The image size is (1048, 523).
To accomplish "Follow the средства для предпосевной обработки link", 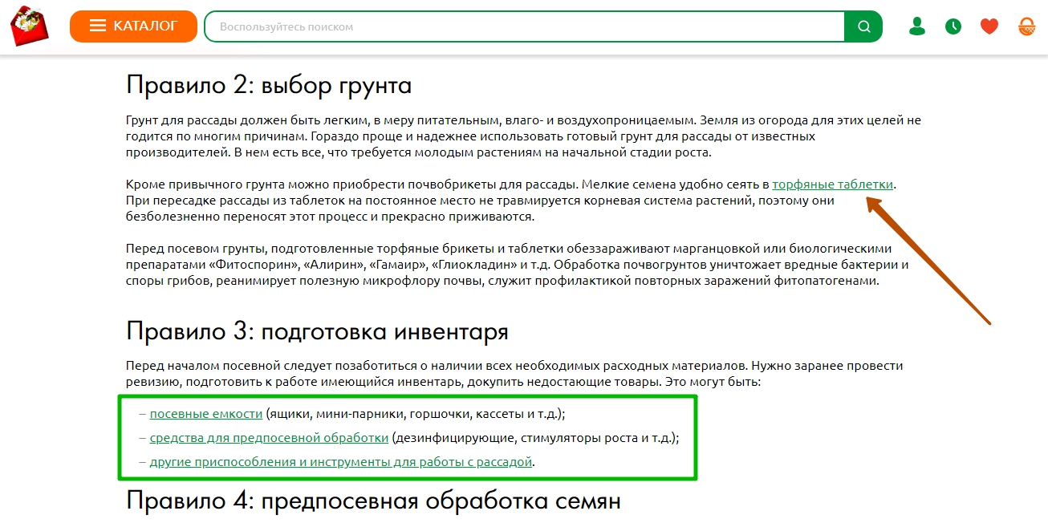I will [x=270, y=438].
